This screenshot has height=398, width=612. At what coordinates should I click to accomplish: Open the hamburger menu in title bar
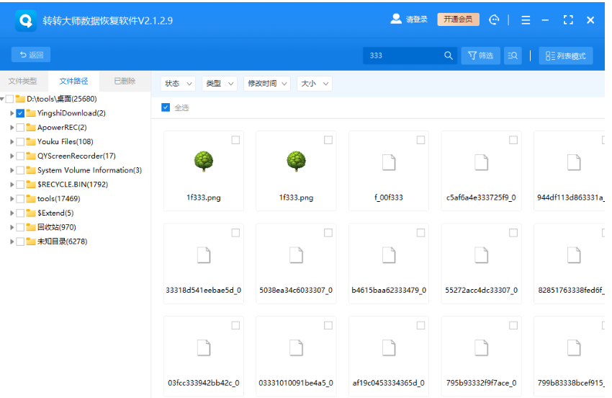point(526,20)
